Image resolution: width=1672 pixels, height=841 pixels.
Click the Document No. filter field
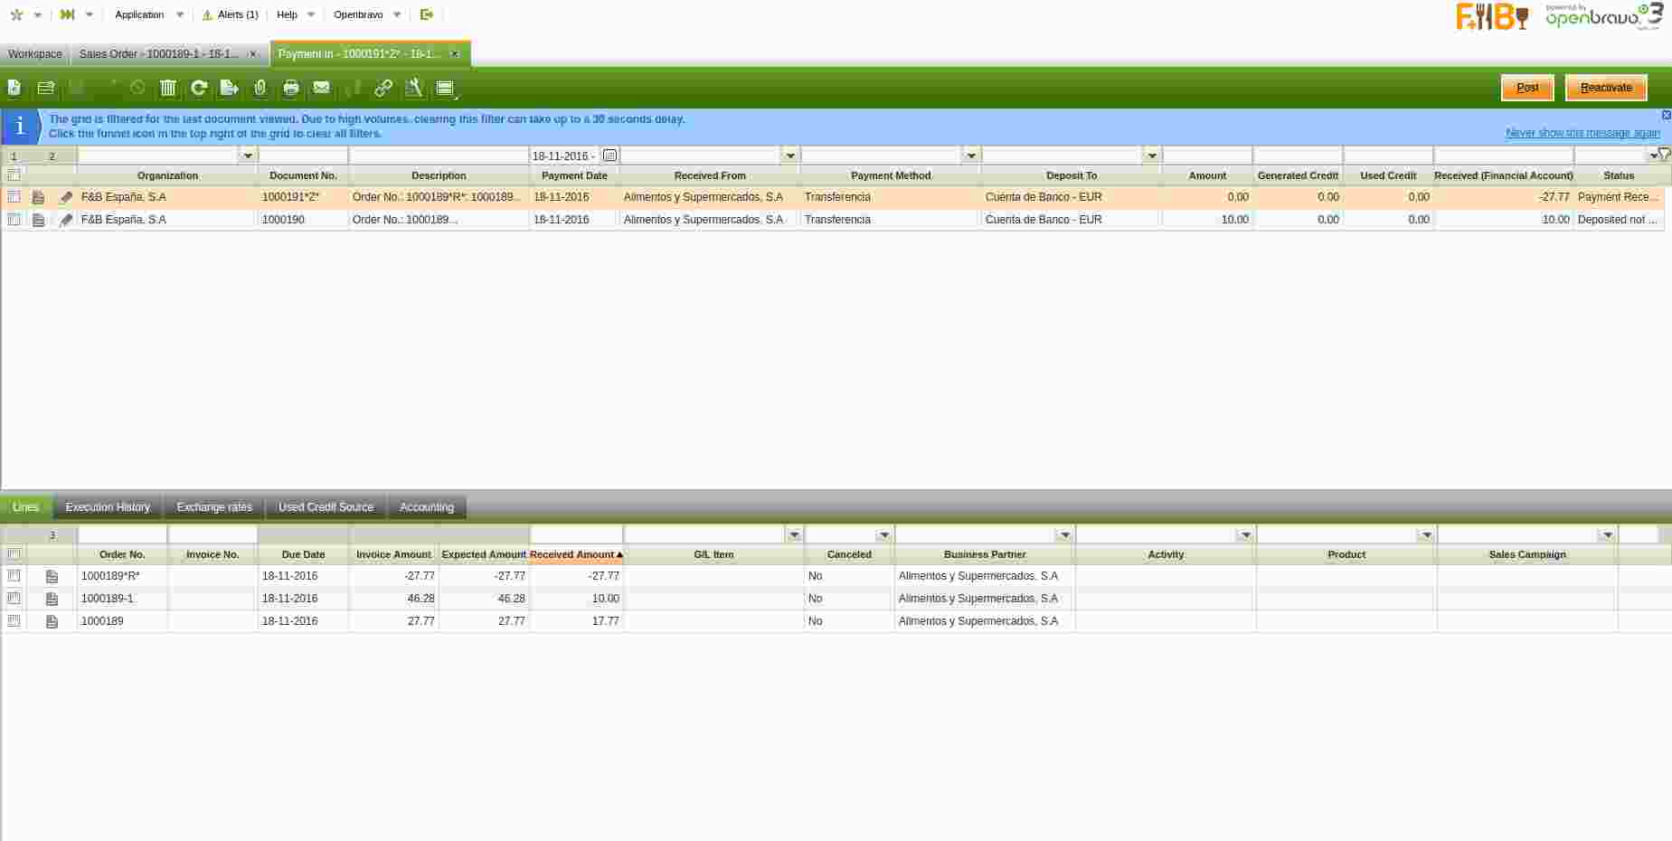[x=303, y=156]
